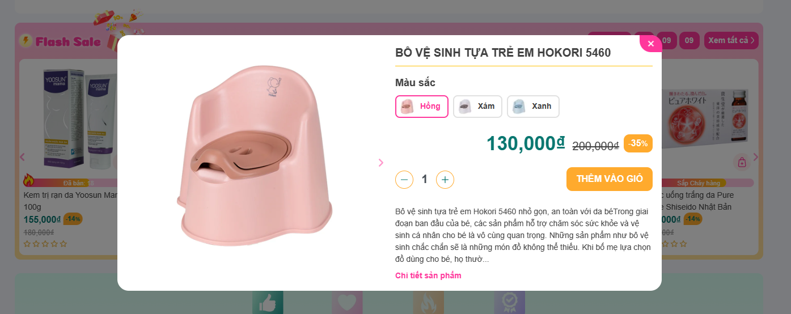Choose the Xám color variant
The width and height of the screenshot is (791, 314).
tap(477, 107)
